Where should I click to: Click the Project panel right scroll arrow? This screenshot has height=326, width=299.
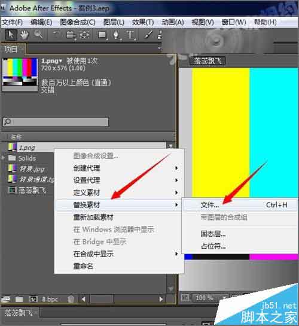(161, 299)
